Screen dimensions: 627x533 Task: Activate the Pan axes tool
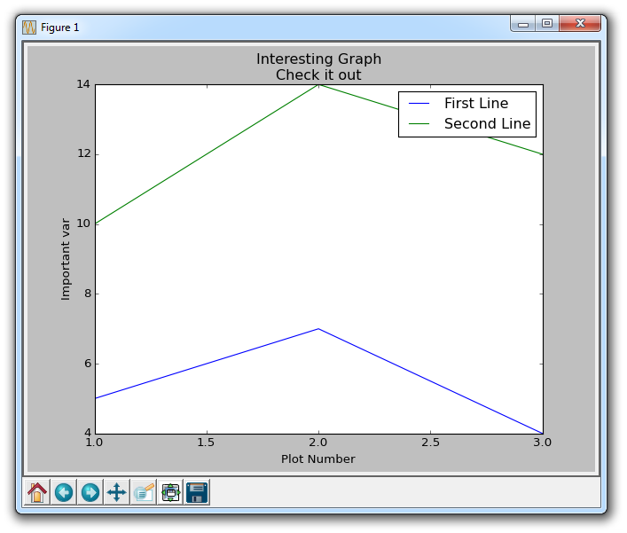click(x=117, y=492)
